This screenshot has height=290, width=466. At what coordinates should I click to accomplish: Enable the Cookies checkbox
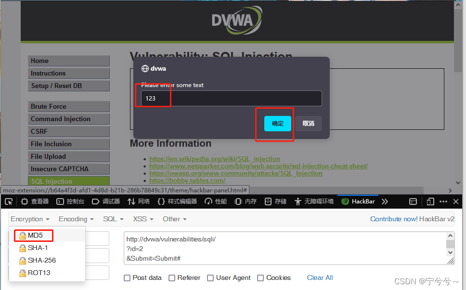pos(260,278)
